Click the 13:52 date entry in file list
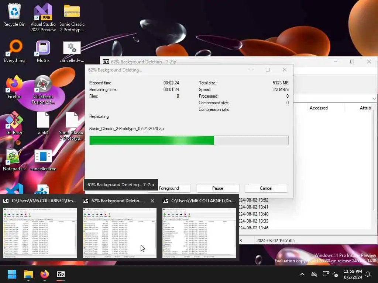Screen dimensions: 378x283 (253, 200)
